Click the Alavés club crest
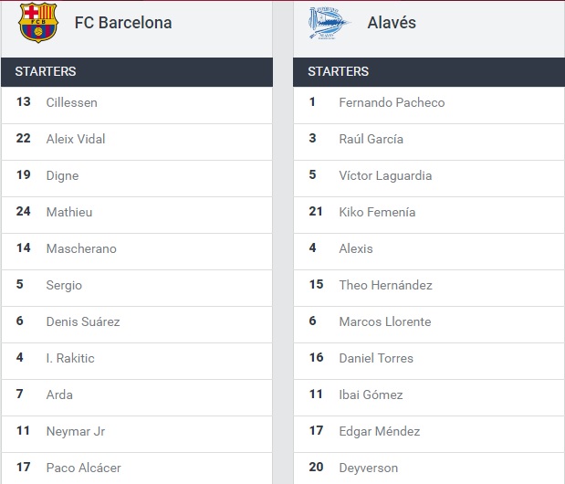Image resolution: width=565 pixels, height=484 pixels. [329, 23]
